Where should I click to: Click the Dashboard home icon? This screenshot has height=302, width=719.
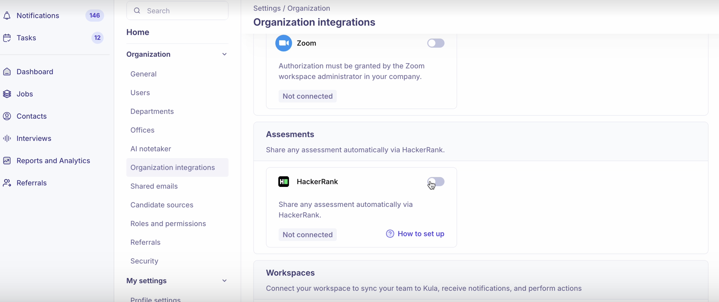[7, 72]
